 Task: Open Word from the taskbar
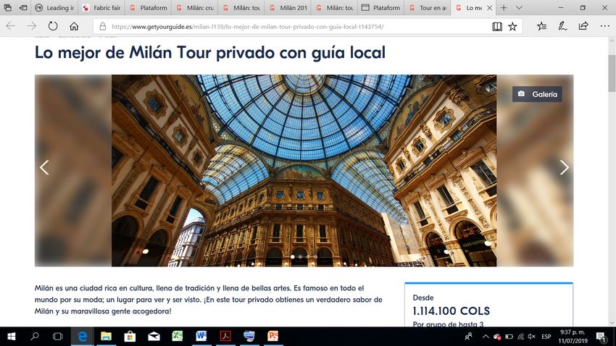point(201,337)
